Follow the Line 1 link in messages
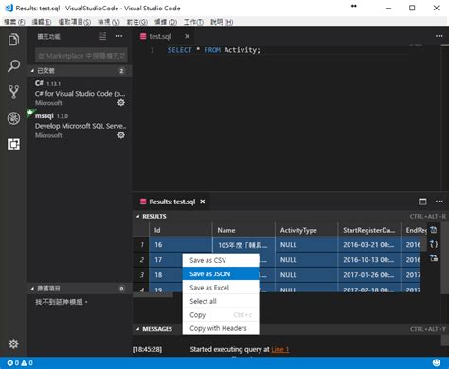The height and width of the screenshot is (369, 449). pos(280,349)
